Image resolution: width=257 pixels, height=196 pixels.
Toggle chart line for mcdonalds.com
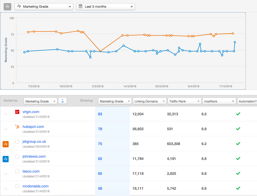pos(5,189)
